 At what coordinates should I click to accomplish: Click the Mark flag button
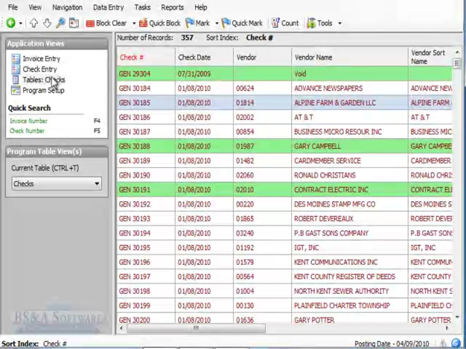(198, 23)
